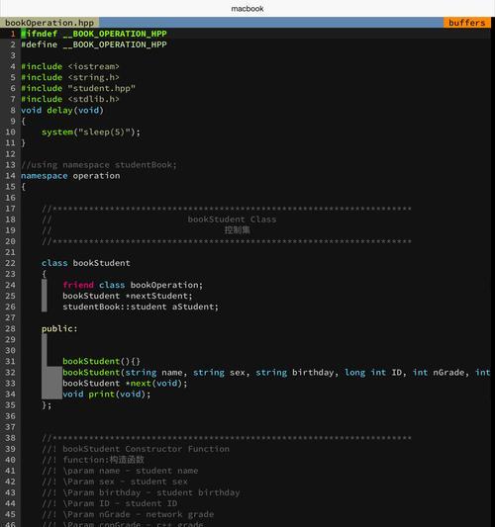
Task: Click '#include "student.hpp"' line
Action: pos(78,88)
